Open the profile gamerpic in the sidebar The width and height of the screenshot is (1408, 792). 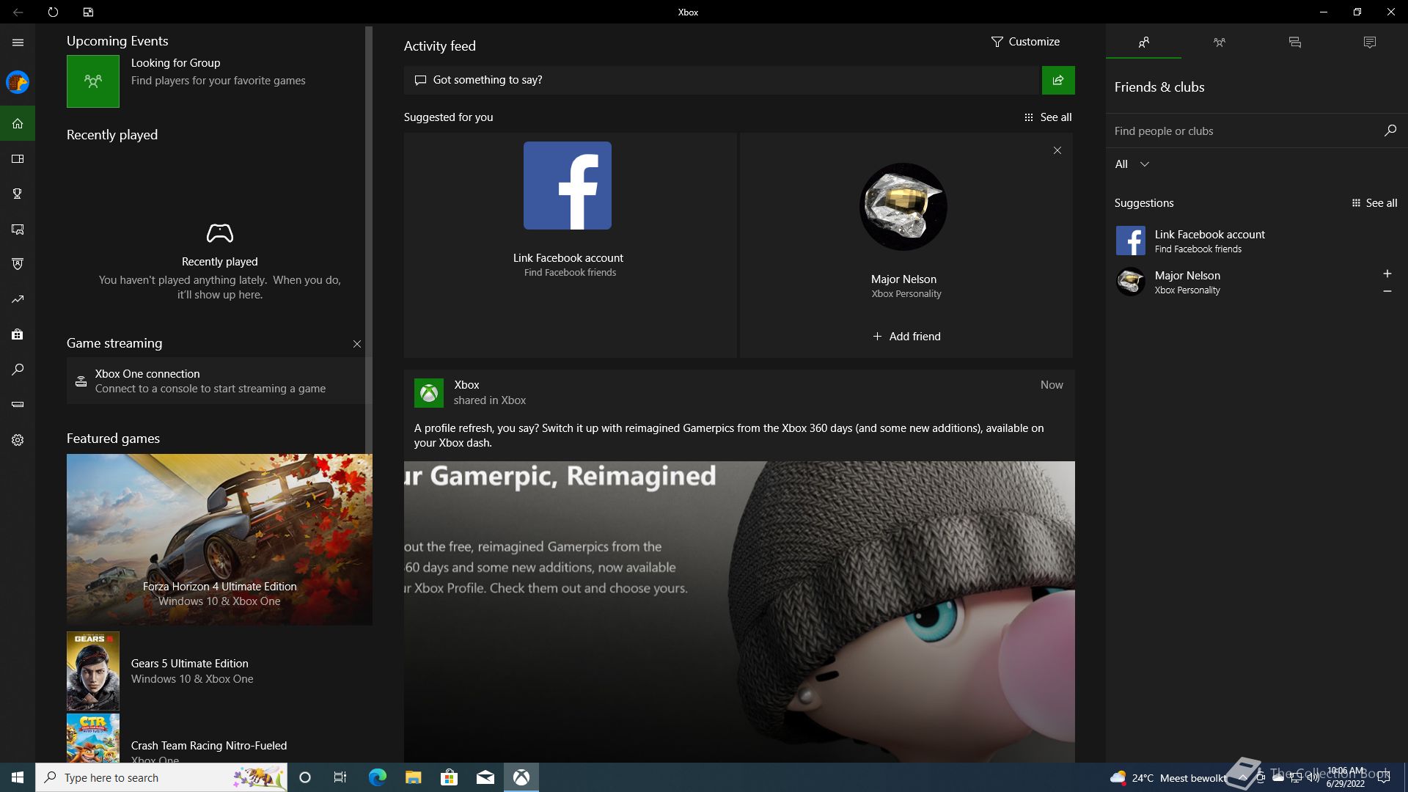click(x=18, y=82)
